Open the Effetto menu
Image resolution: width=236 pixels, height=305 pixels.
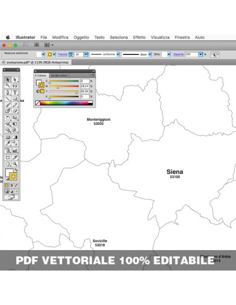point(139,38)
